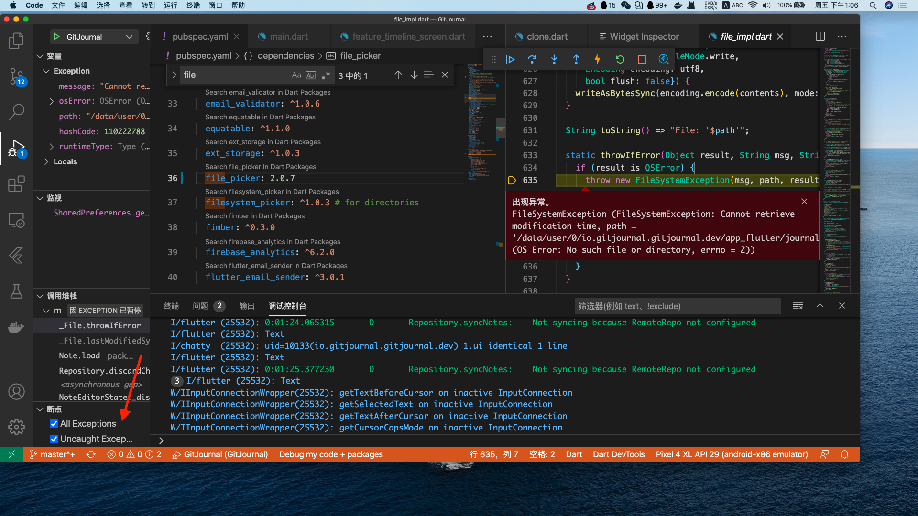Open Dart DevTools from the status bar
This screenshot has height=516, width=918.
pyautogui.click(x=618, y=454)
